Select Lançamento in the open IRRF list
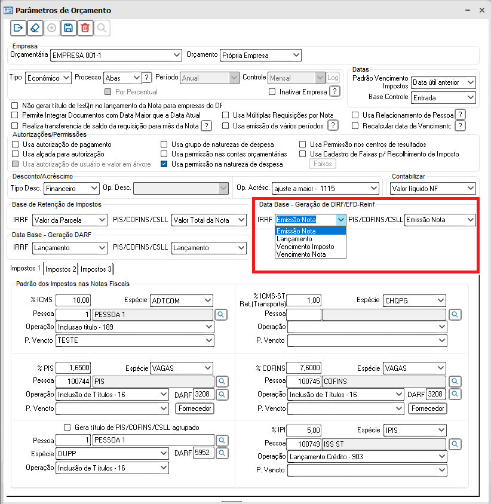491x504 pixels. 311,239
